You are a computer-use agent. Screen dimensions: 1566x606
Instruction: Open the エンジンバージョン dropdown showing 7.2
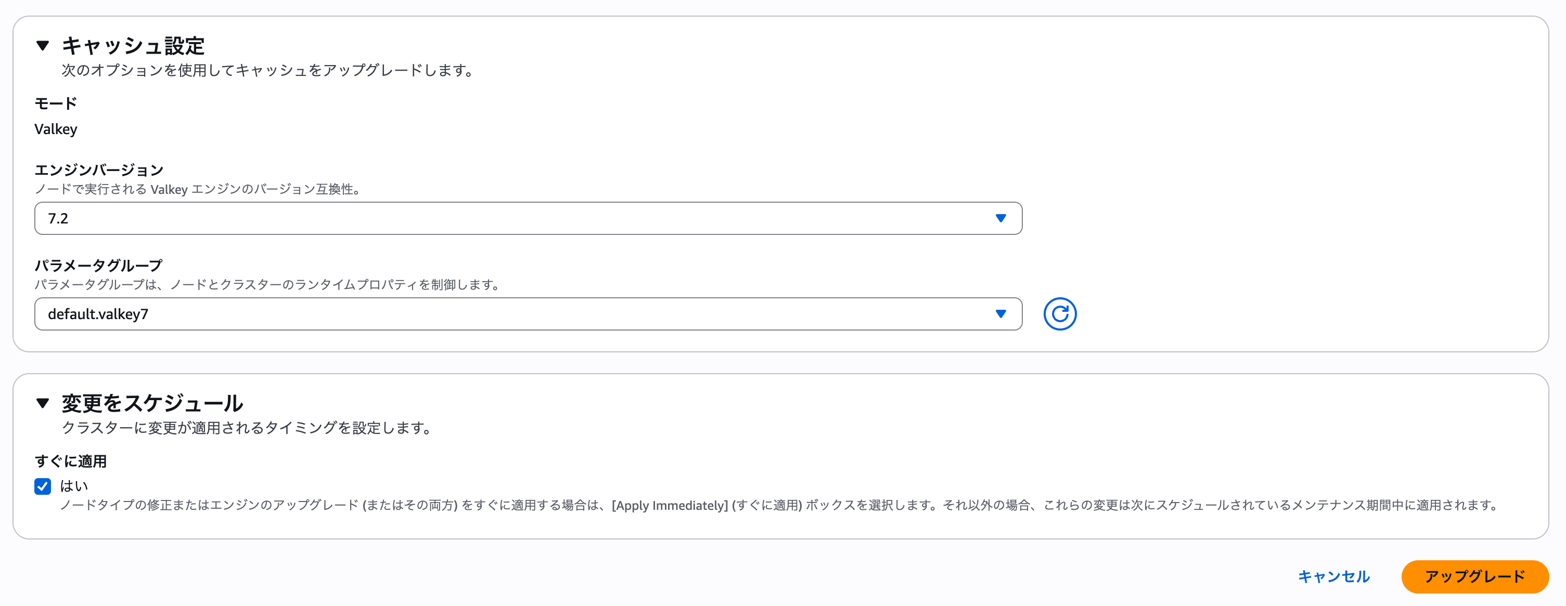click(528, 218)
